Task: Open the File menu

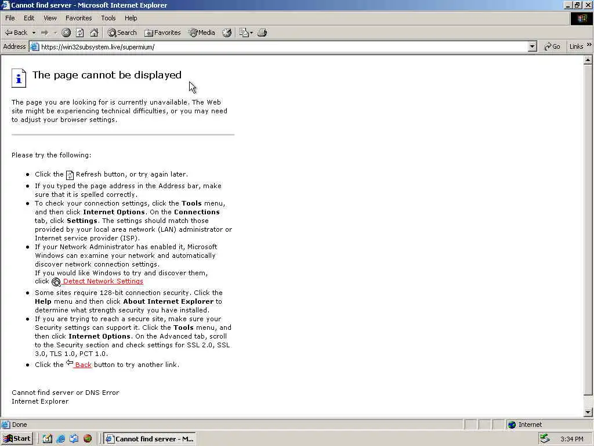Action: pyautogui.click(x=10, y=18)
